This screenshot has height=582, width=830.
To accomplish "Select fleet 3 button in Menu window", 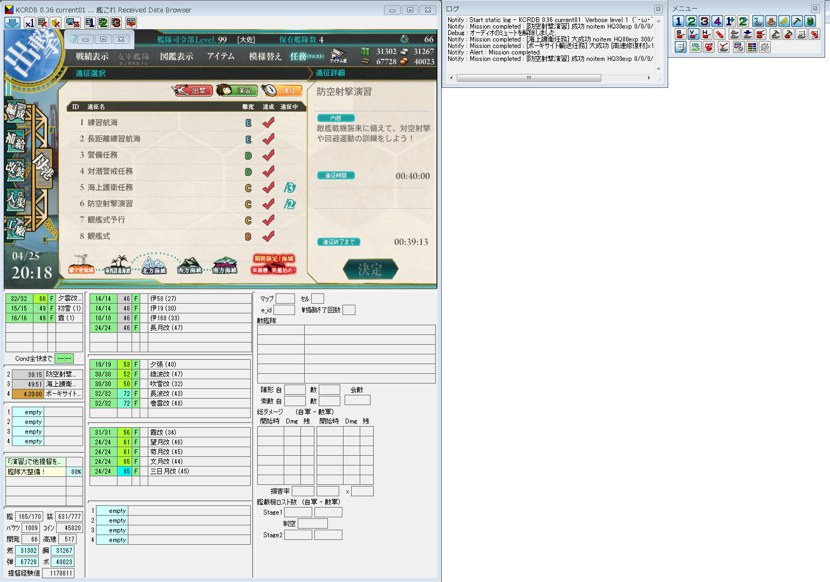I will [x=704, y=21].
